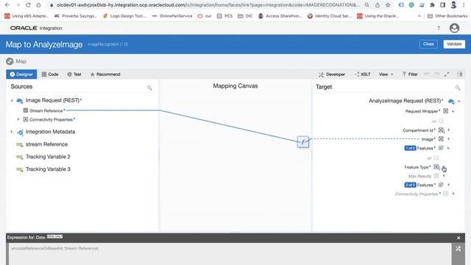Viewport: 471px width, 265px height.
Task: Open the Other Bookmarks folder
Action: (x=447, y=16)
